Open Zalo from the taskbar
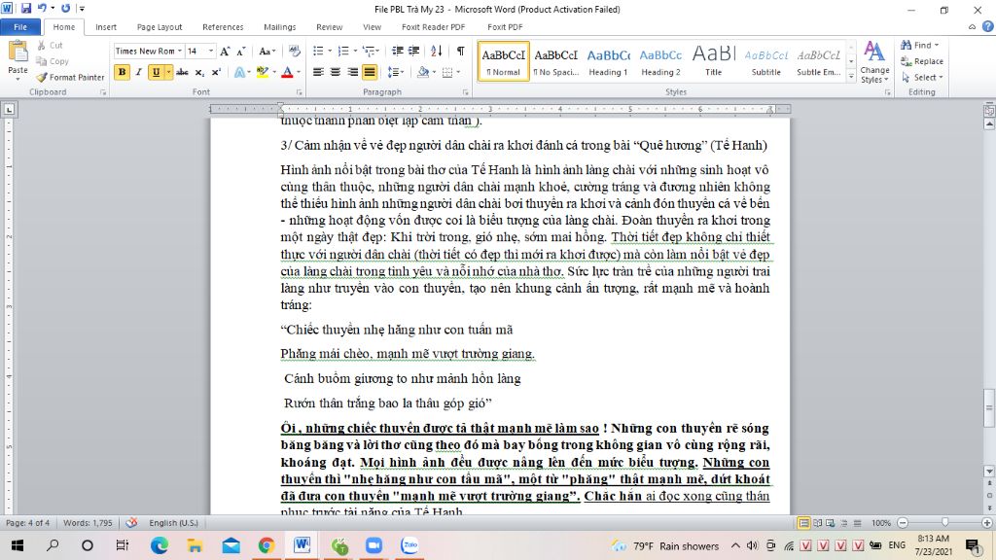The image size is (996, 560). pos(409,545)
